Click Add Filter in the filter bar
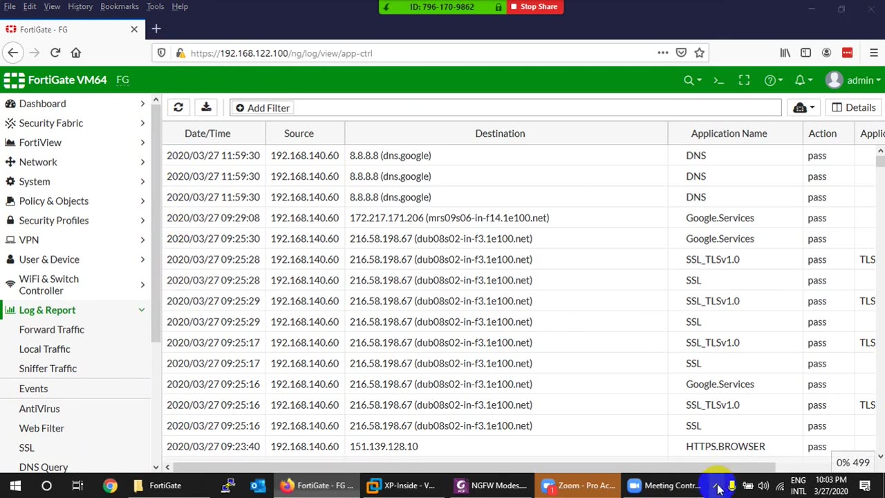 263,108
